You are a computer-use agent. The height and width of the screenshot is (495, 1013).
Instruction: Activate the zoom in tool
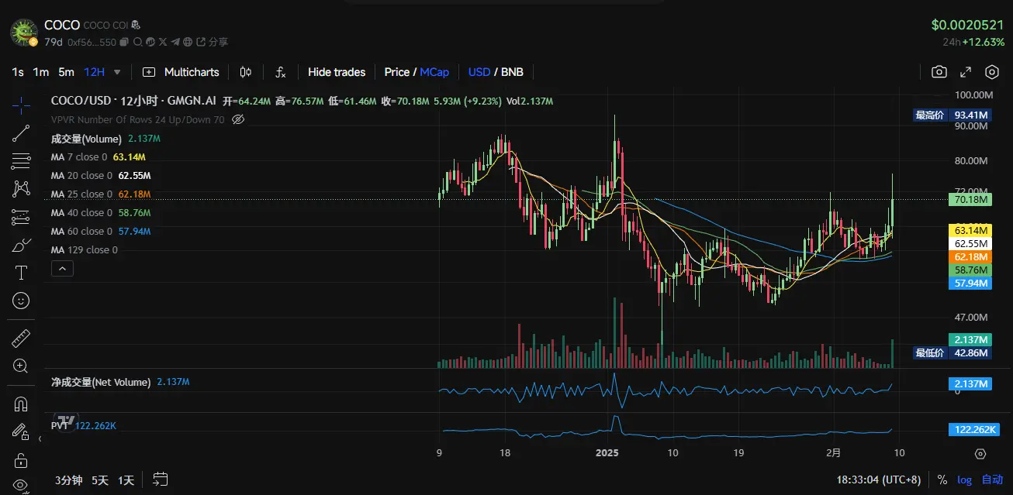pos(21,366)
